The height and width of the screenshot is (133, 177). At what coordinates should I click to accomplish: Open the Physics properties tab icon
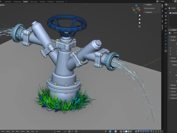(166, 41)
